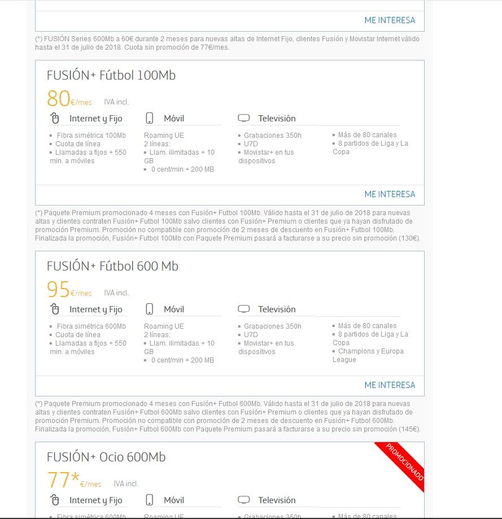Click ME INTERESA for FUSIÓN+ Fútbol 100Mb

[x=390, y=194]
